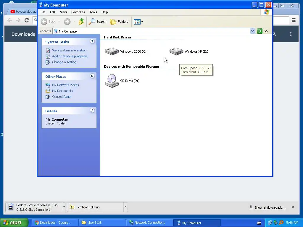Click the download icon beside Show all downloads

(x=251, y=207)
